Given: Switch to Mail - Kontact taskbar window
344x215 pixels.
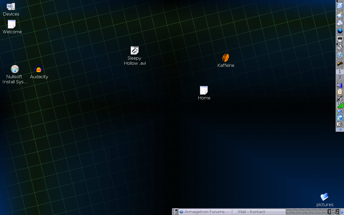Looking at the screenshot, I should click(259, 212).
